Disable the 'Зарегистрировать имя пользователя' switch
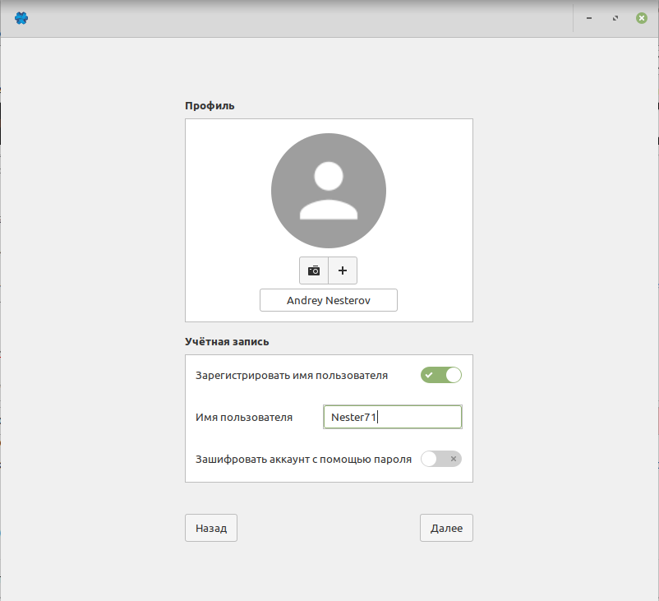 tap(441, 375)
